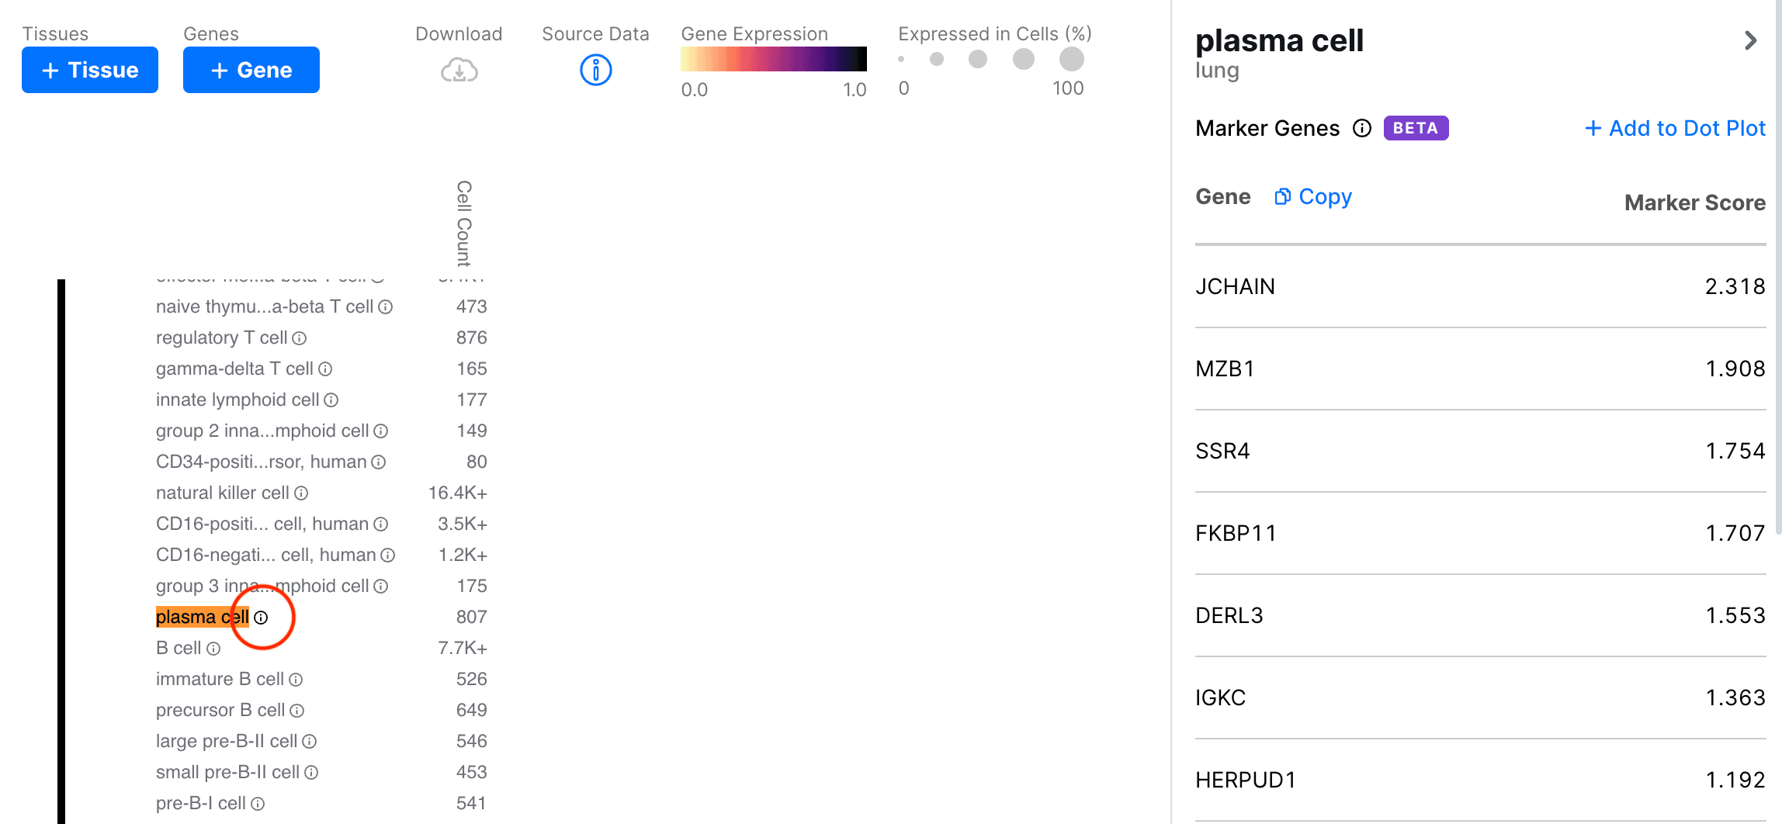Show info for regulatory T cell
The width and height of the screenshot is (1782, 824).
click(x=300, y=338)
